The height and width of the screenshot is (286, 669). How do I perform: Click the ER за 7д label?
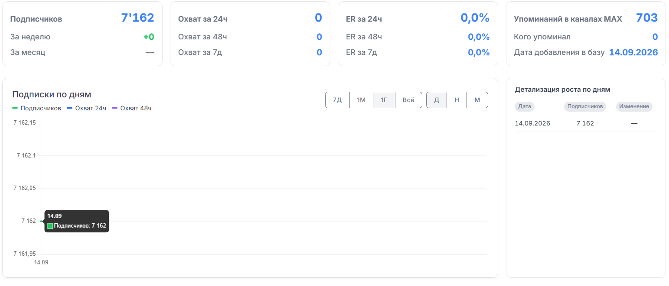coord(362,53)
